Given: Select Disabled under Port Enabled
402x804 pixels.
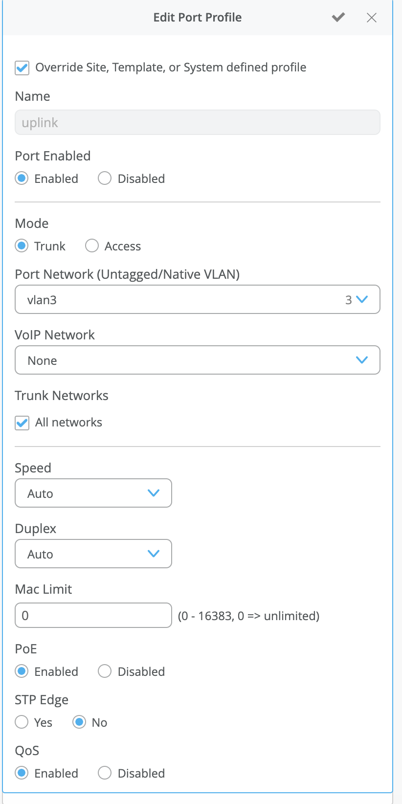Looking at the screenshot, I should click(105, 179).
